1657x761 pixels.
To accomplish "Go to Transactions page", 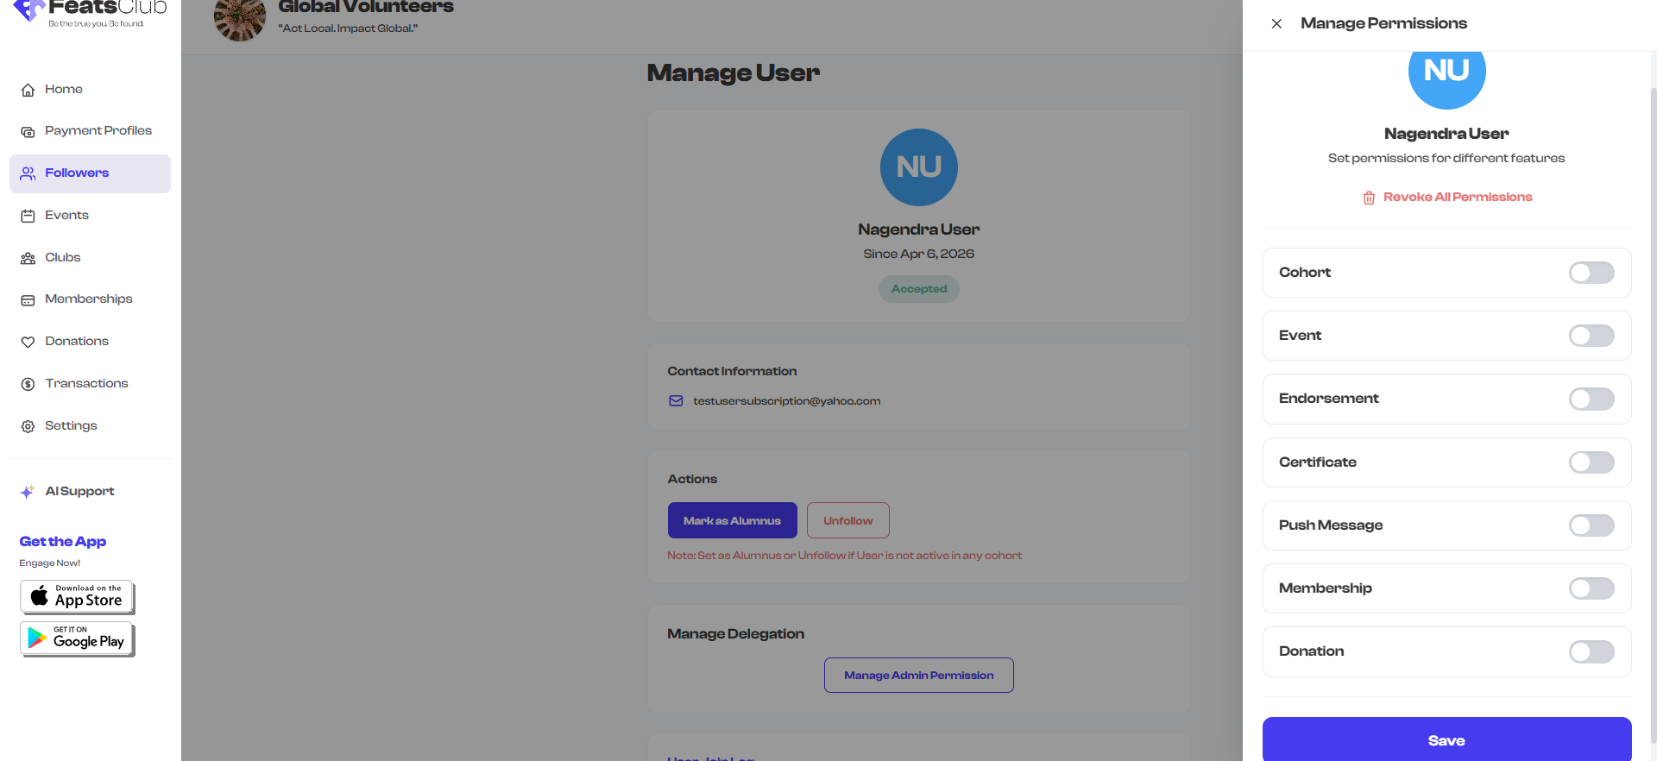I will pyautogui.click(x=90, y=384).
